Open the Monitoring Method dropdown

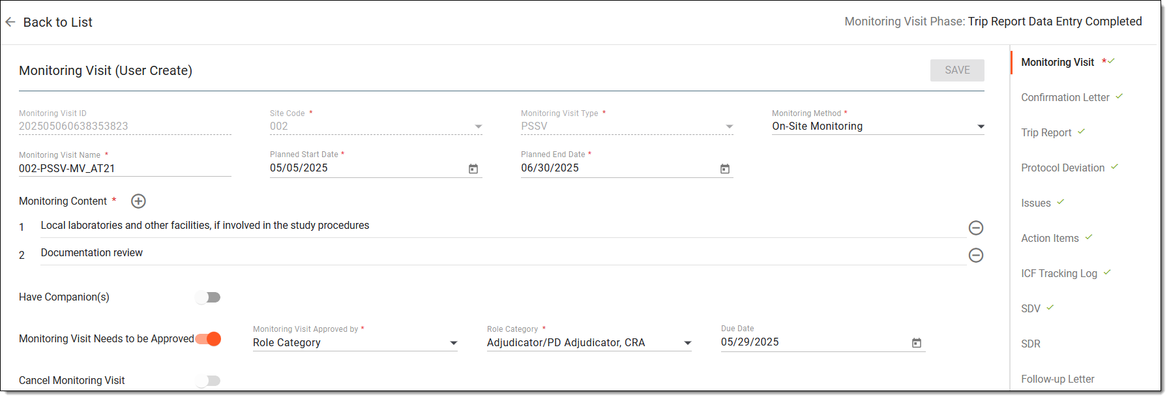point(878,126)
